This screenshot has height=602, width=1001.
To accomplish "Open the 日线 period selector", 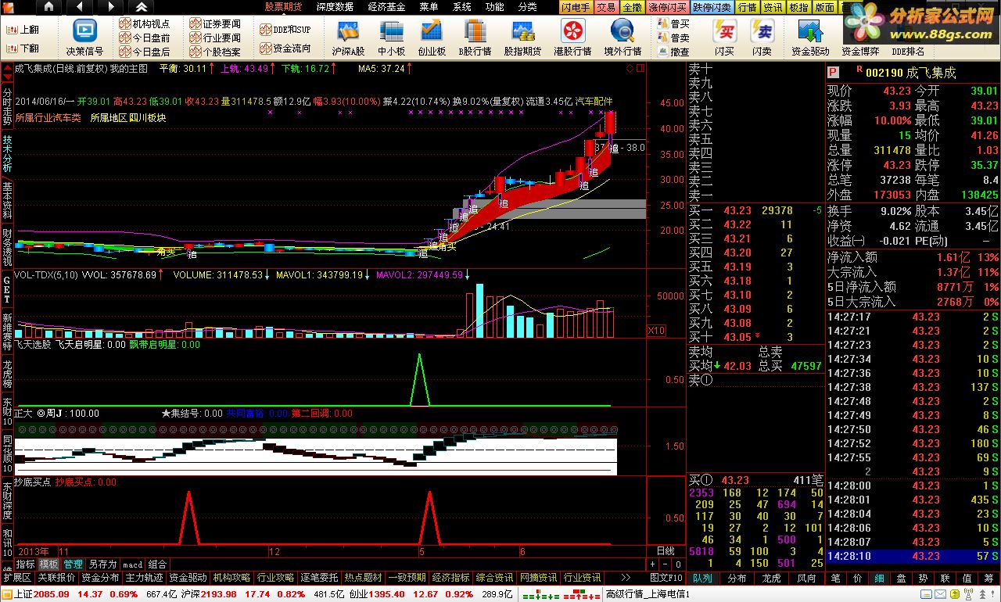I will 664,551.
